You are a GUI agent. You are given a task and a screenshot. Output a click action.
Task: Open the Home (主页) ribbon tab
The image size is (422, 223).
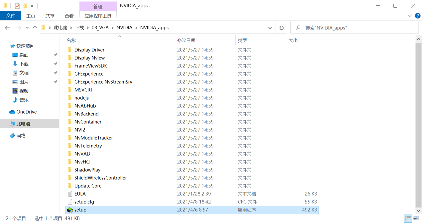31,16
